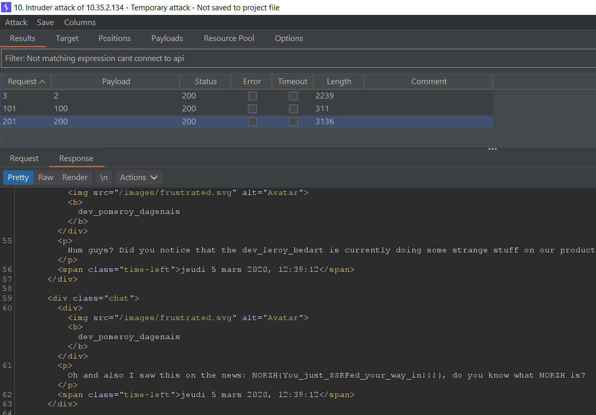Switch to the Positions tab
Image resolution: width=596 pixels, height=415 pixels.
(x=114, y=38)
